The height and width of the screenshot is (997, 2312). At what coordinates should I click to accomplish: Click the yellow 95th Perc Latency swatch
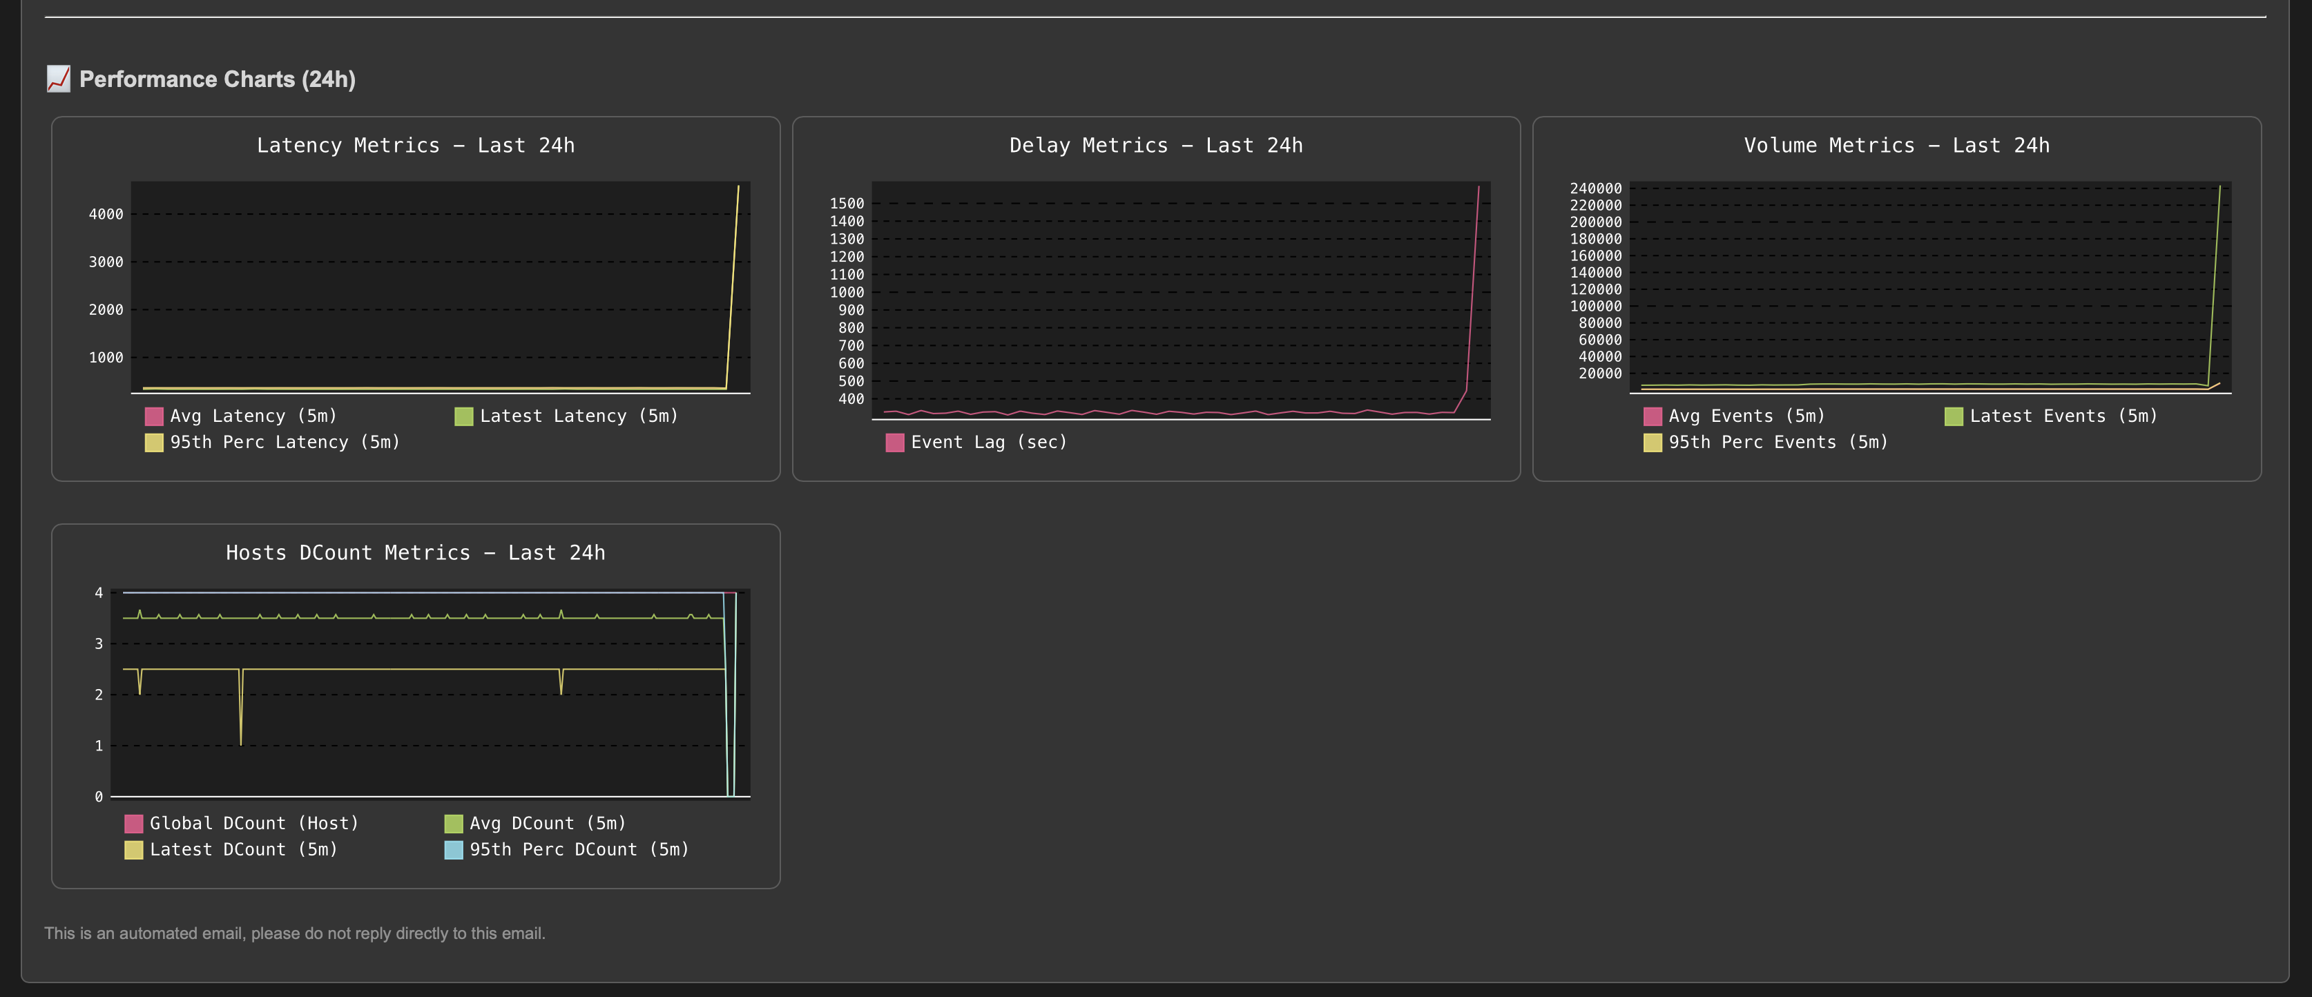[155, 443]
